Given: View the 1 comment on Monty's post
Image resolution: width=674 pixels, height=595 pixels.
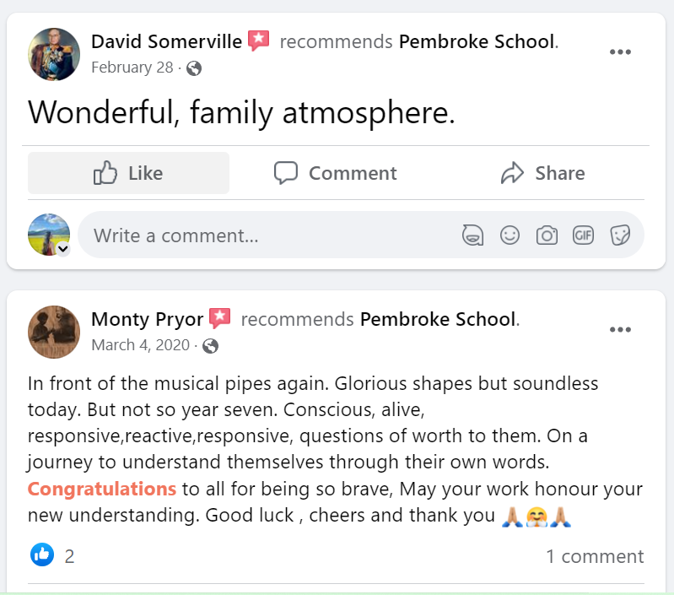Looking at the screenshot, I should pos(595,556).
